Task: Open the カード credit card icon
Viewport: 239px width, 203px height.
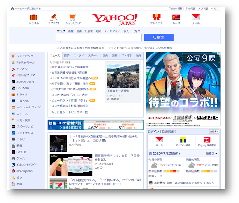Action: [176, 17]
